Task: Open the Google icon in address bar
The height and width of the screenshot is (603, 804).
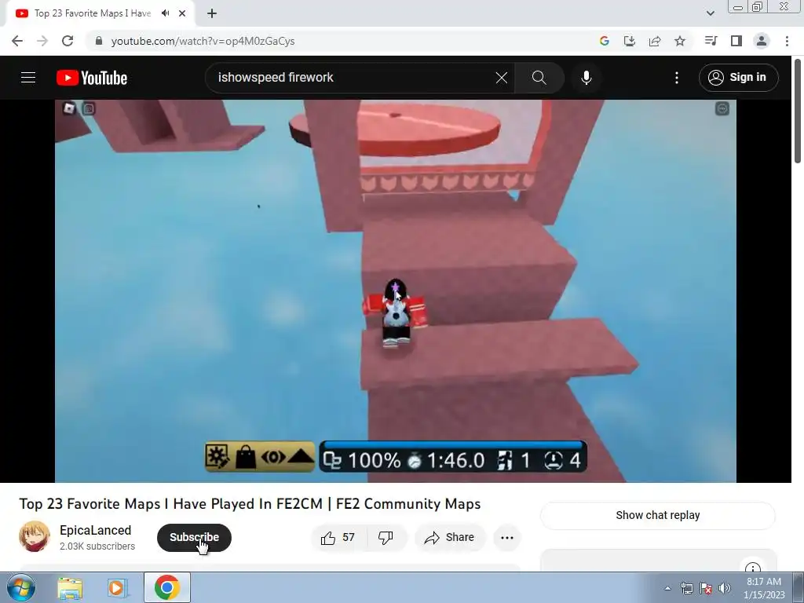Action: 605,41
